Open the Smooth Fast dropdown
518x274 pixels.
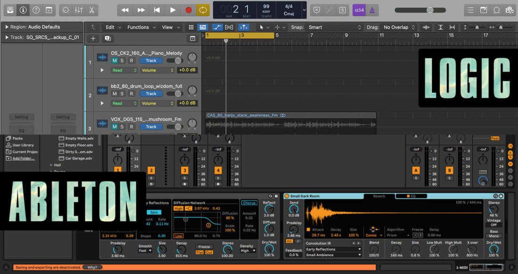(x=145, y=251)
